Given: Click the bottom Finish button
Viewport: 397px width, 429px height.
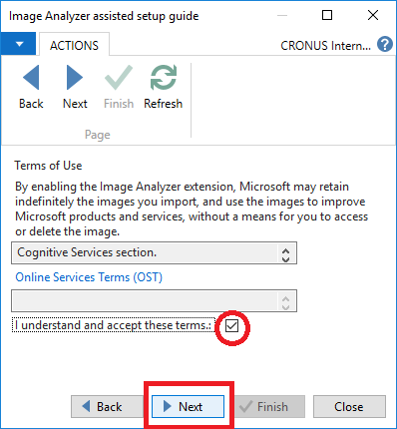Looking at the screenshot, I should click(x=268, y=406).
